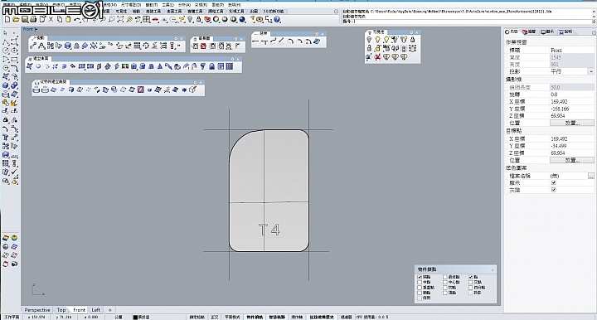Click the sphere surface icon in the 建立曲面 toolbar
Image resolution: width=597 pixels, height=320 pixels.
tap(38, 66)
